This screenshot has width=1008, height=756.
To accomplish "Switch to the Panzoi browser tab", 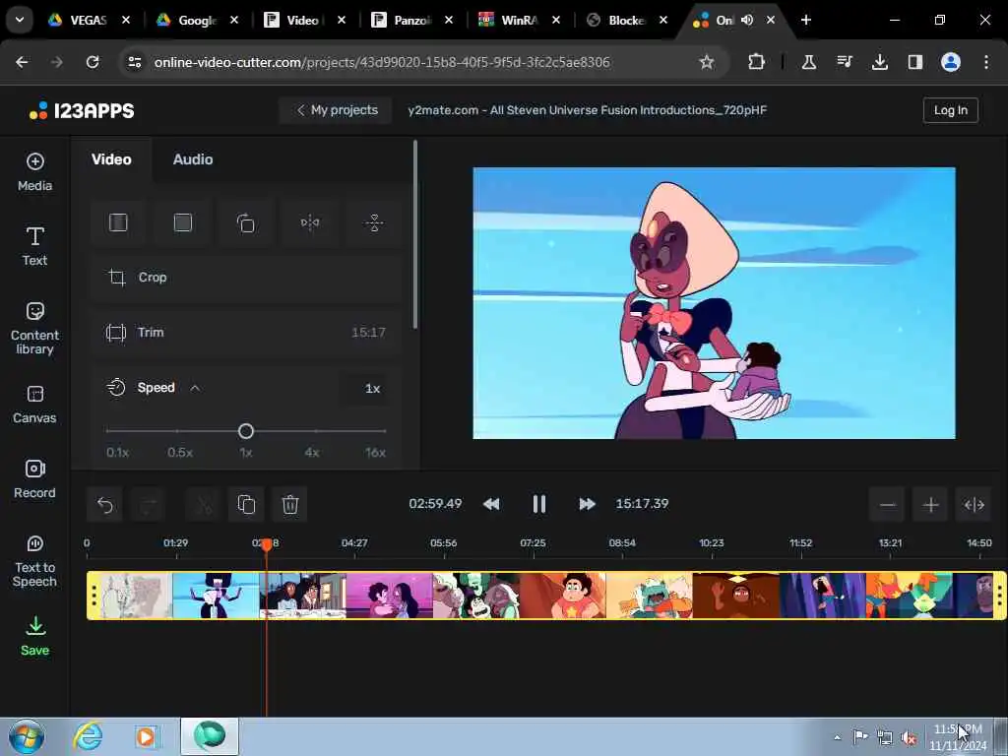I will pyautogui.click(x=411, y=20).
